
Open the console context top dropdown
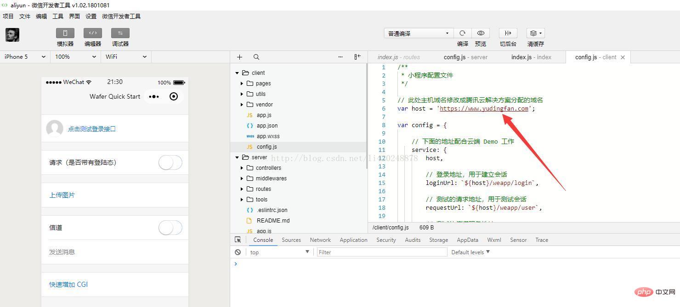point(279,252)
